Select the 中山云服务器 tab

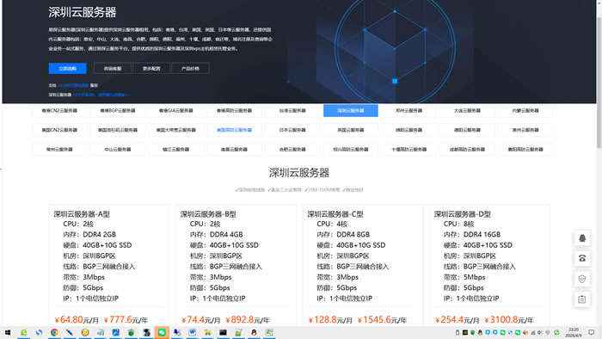(x=118, y=150)
